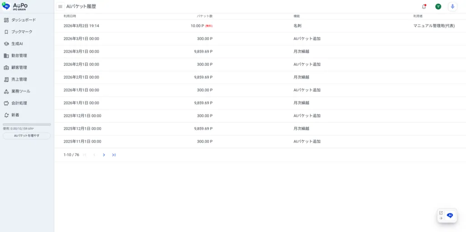Image resolution: width=466 pixels, height=232 pixels.
Task: Click the bookmark sidebar icon
Action: tap(6, 32)
